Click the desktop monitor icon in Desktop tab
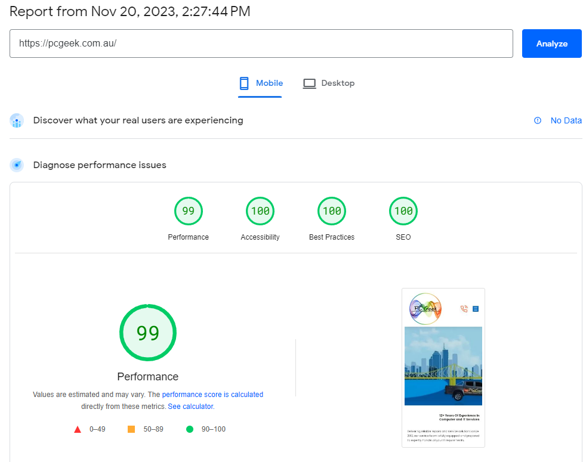This screenshot has height=462, width=586. pyautogui.click(x=309, y=83)
